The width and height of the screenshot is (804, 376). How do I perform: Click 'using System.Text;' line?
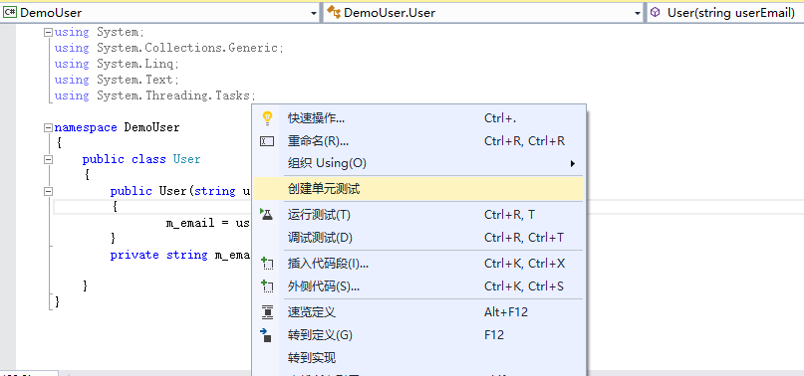point(117,80)
